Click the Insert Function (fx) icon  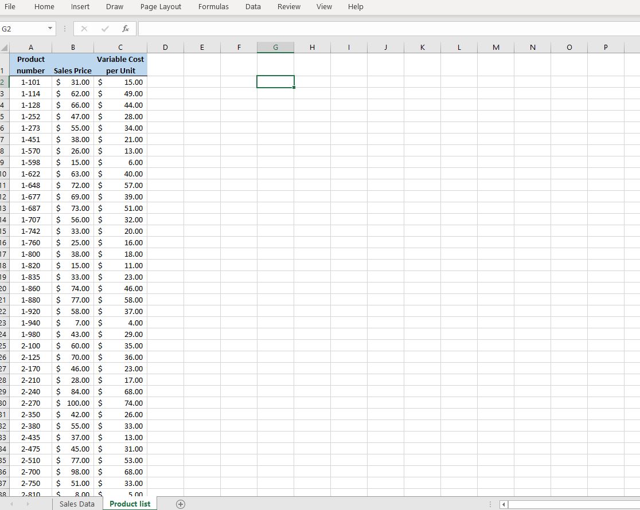pos(126,28)
